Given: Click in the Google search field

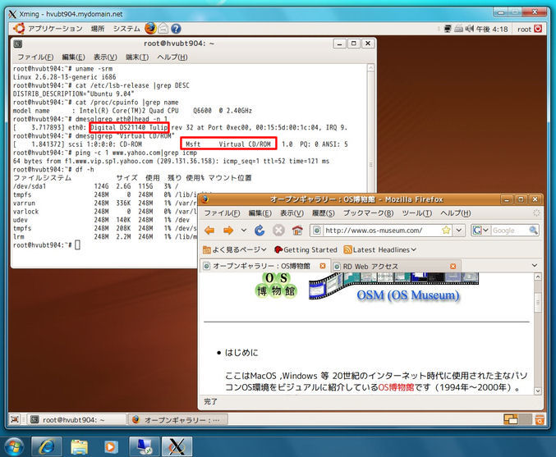Looking at the screenshot, I should [509, 231].
